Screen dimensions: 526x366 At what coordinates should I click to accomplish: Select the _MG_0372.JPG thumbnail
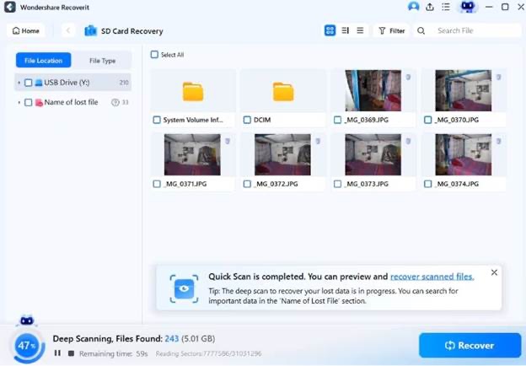pyautogui.click(x=282, y=154)
